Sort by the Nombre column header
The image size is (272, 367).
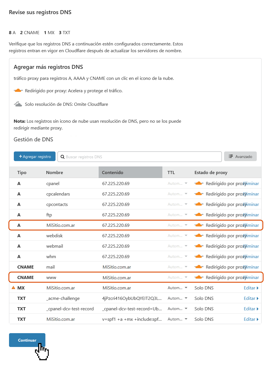pos(54,172)
